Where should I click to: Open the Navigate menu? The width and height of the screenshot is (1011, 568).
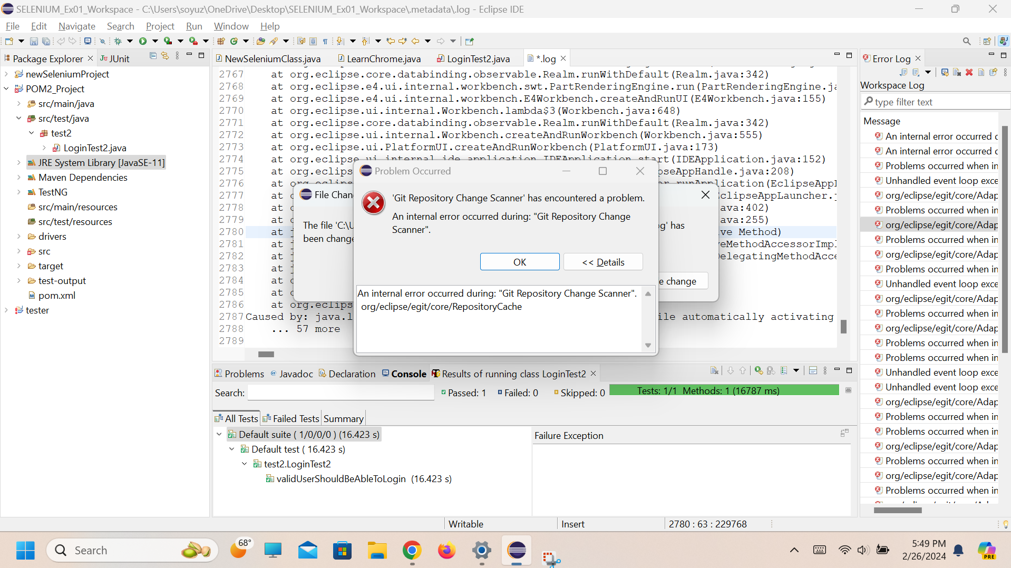coord(77,26)
